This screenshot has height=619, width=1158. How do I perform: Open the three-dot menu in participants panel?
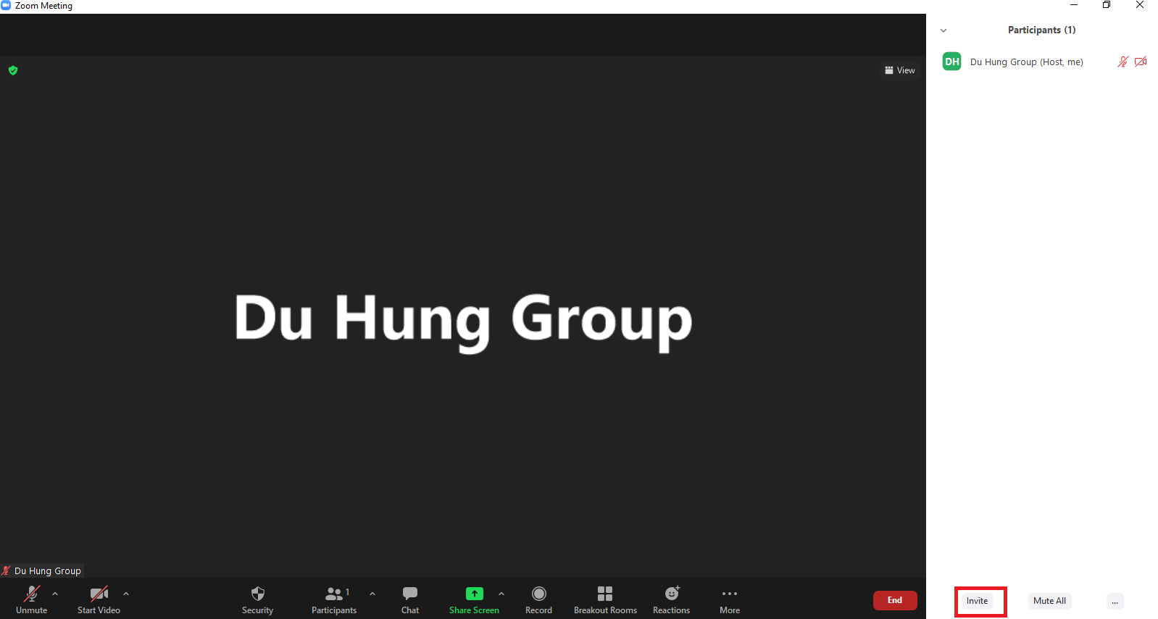[x=1115, y=601]
